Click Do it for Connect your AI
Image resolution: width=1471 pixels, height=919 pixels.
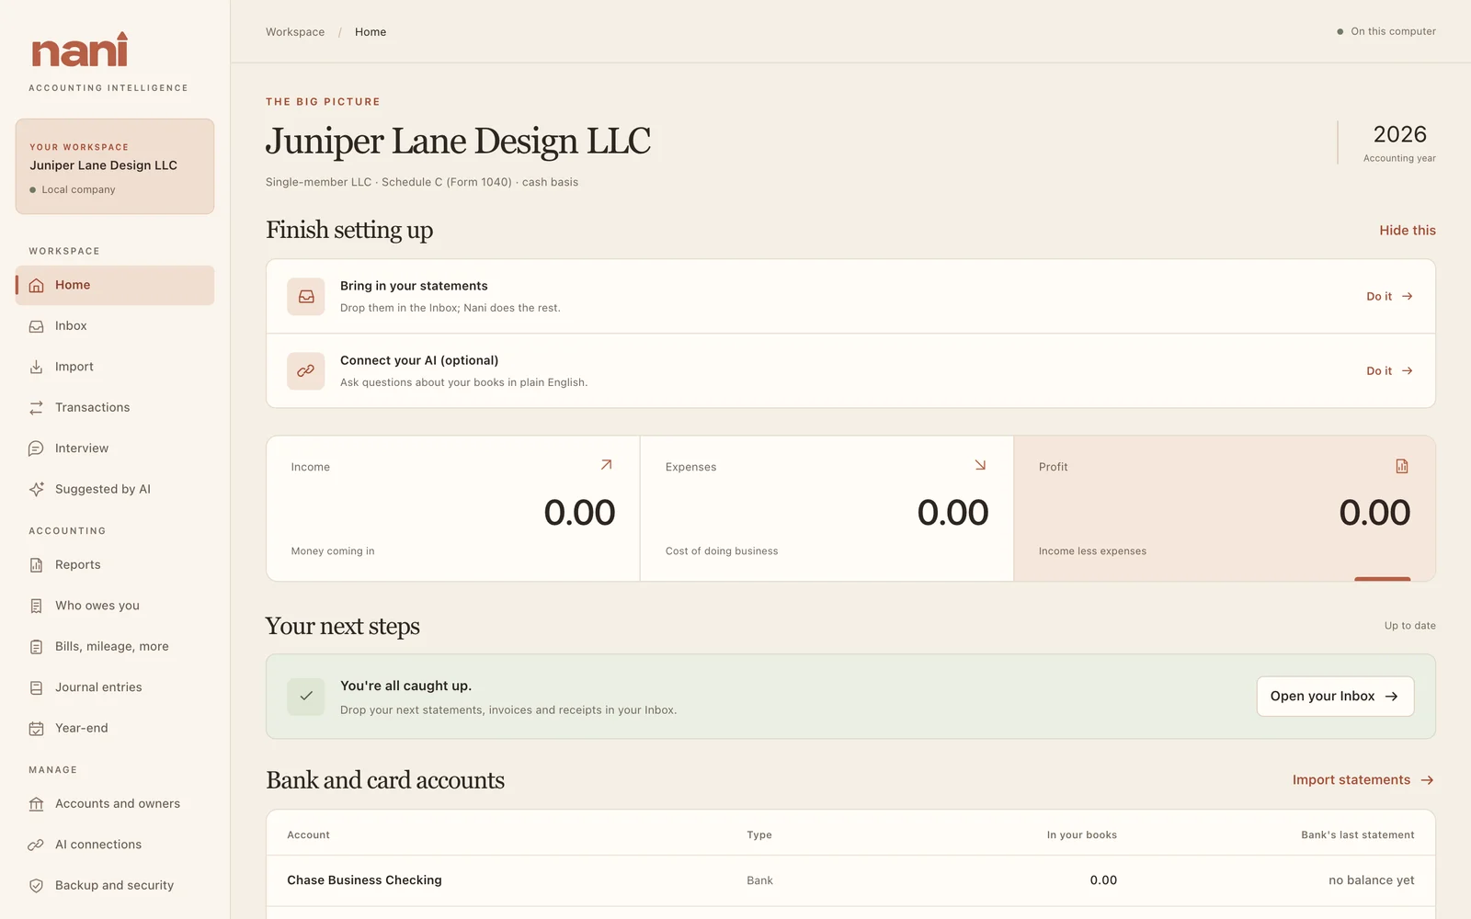1389,371
